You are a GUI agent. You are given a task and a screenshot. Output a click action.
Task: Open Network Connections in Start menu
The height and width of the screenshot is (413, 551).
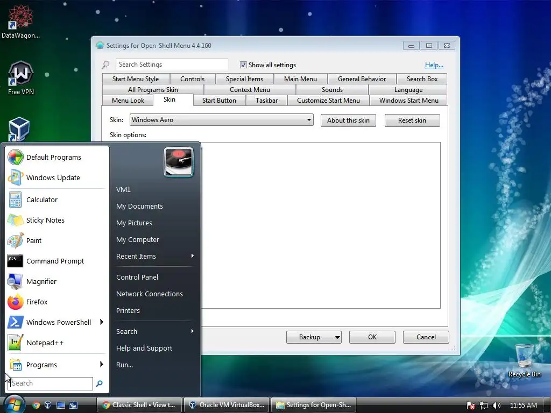[154, 294]
